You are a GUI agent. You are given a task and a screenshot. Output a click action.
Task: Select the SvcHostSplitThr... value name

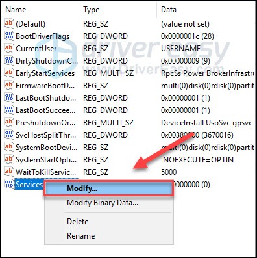click(x=46, y=135)
